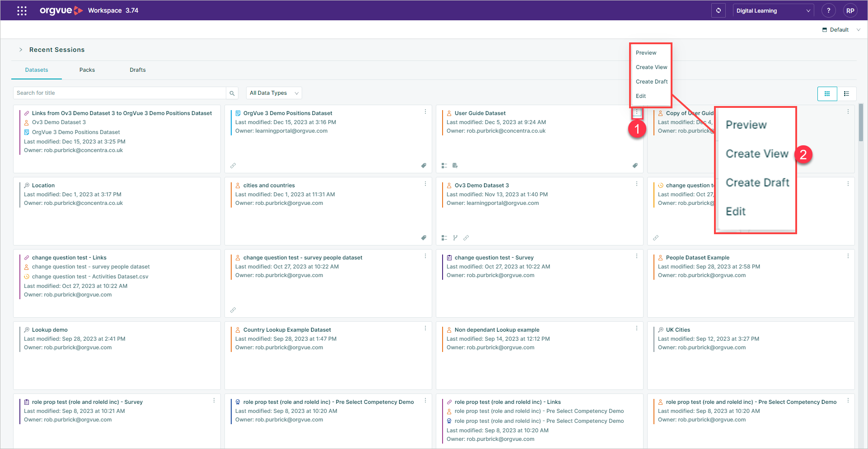Viewport: 868px width, 449px height.
Task: Open the OrgVue 3 Demo Positions Dataset card title
Action: [288, 113]
